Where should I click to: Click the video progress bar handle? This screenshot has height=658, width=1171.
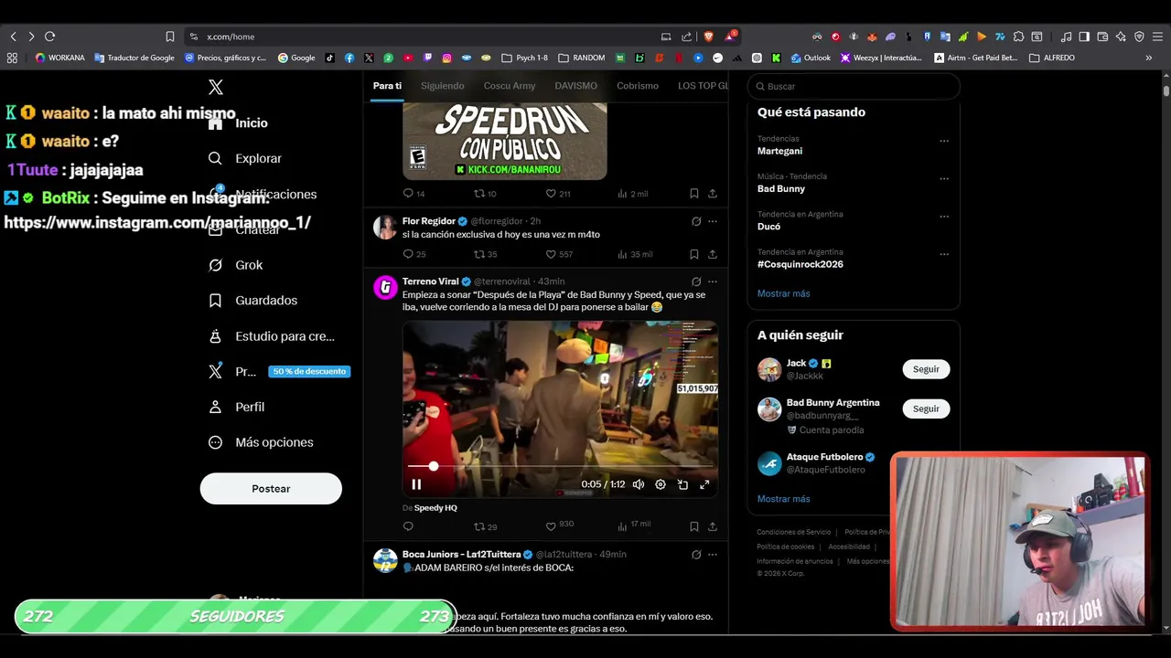pos(434,467)
